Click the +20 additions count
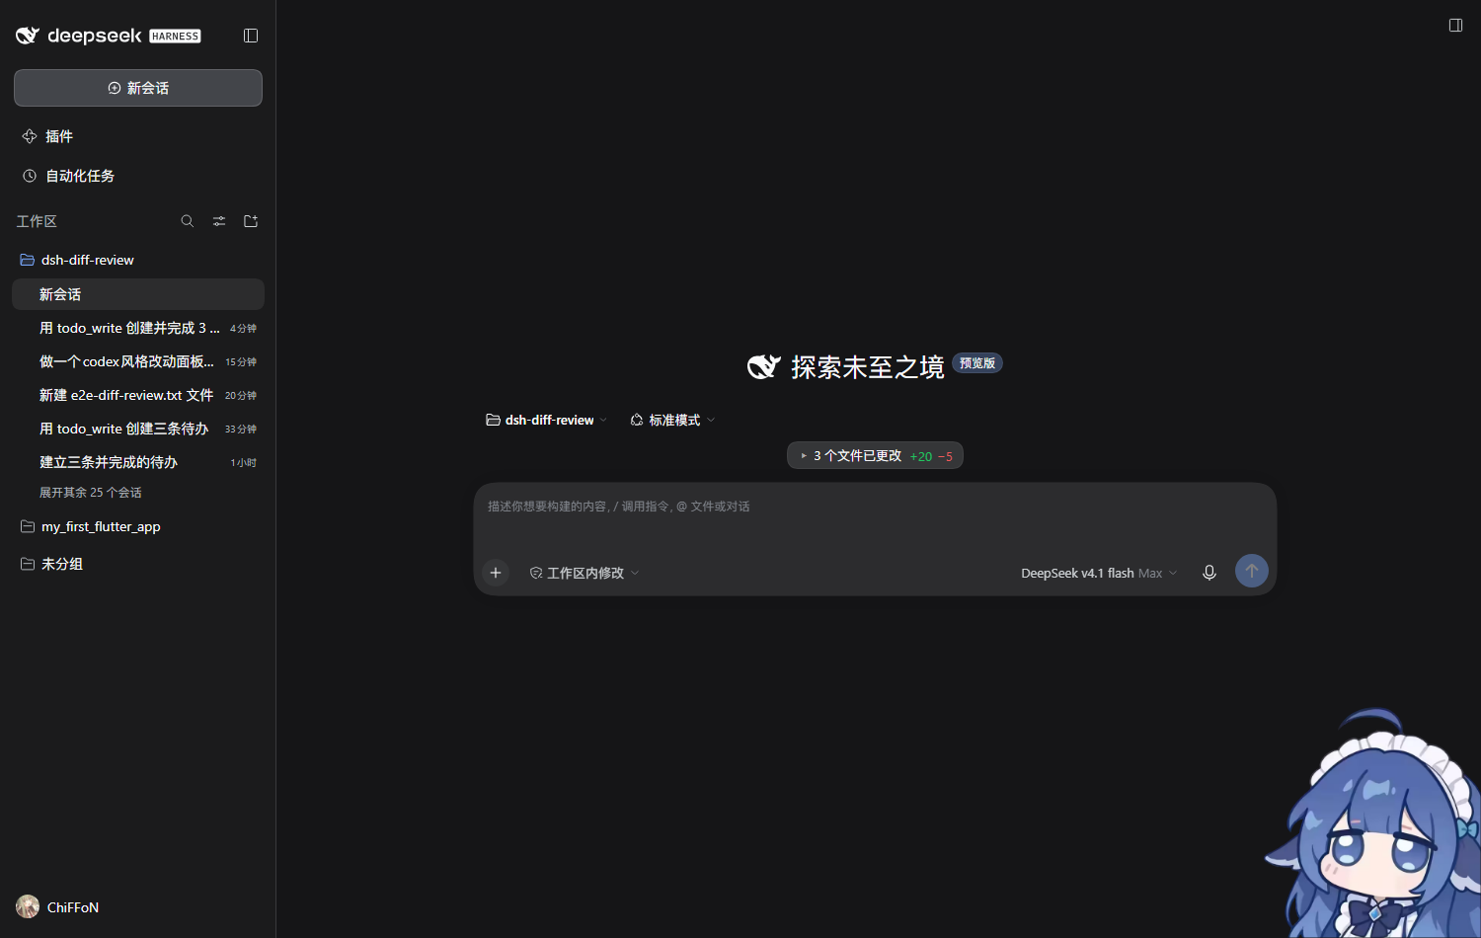The width and height of the screenshot is (1481, 938). pos(921,456)
